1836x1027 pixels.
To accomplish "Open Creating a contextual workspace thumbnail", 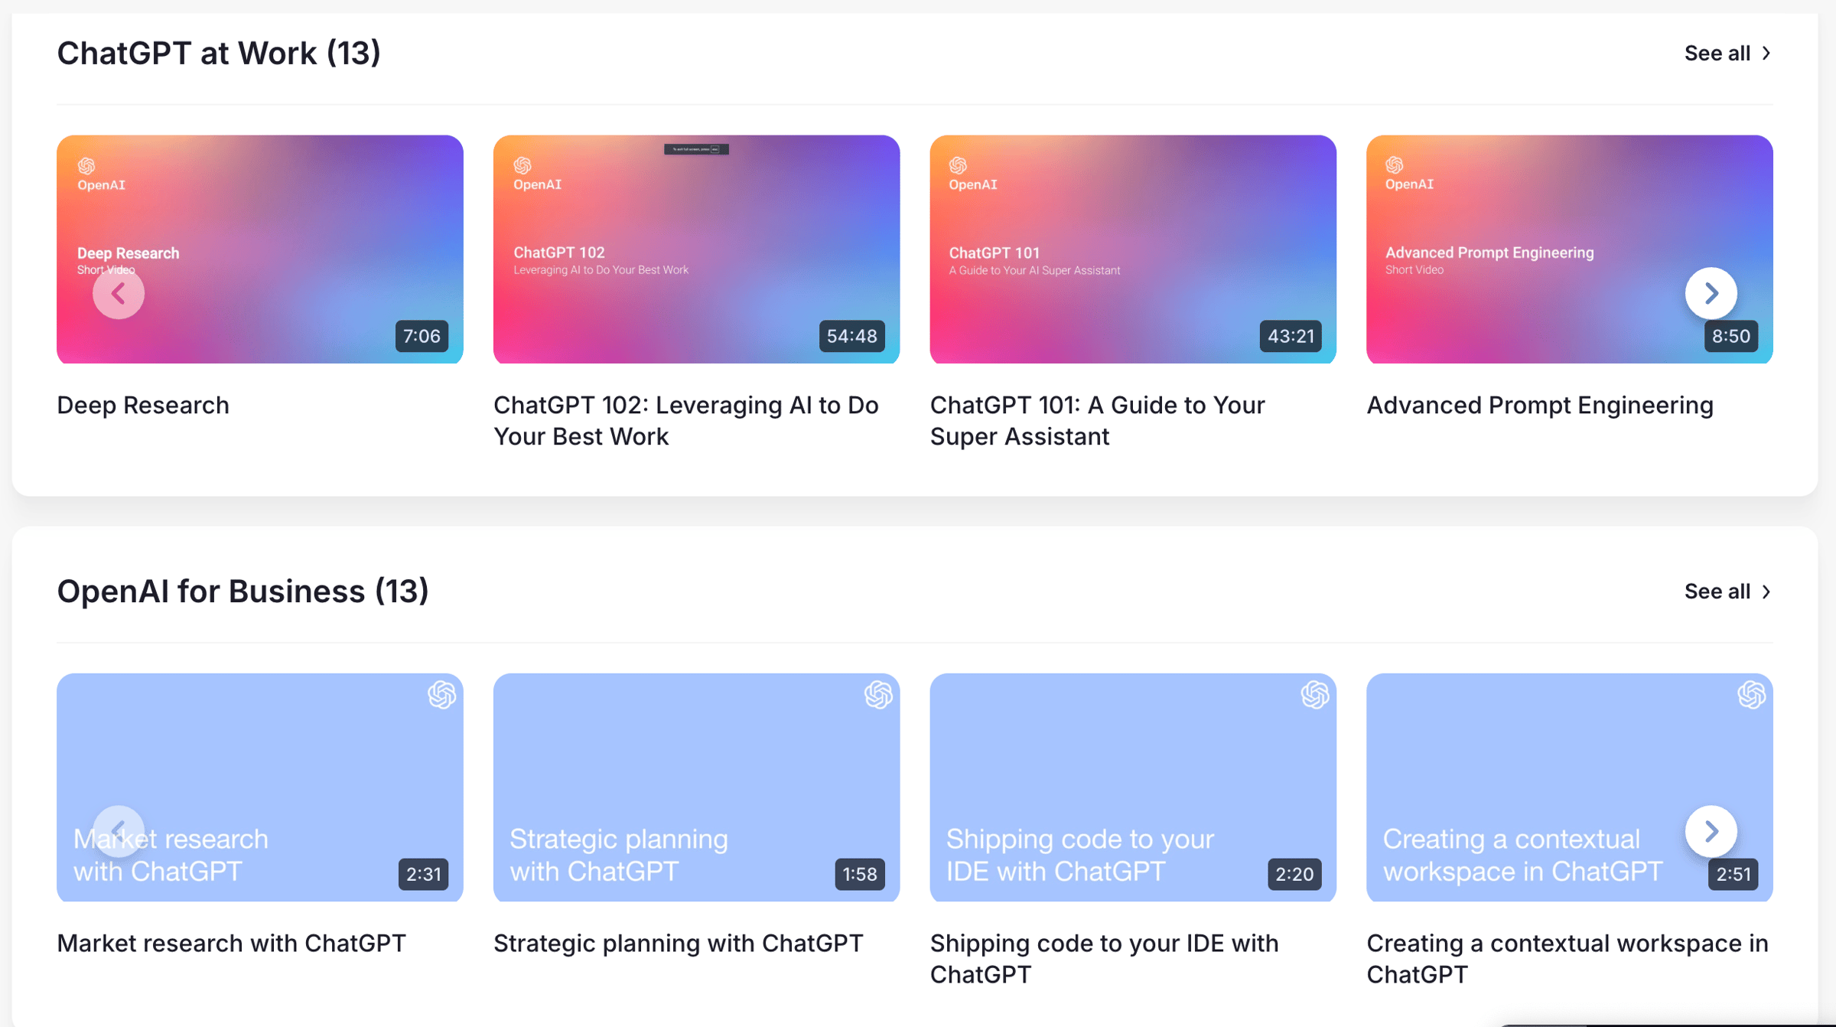I will click(x=1570, y=787).
